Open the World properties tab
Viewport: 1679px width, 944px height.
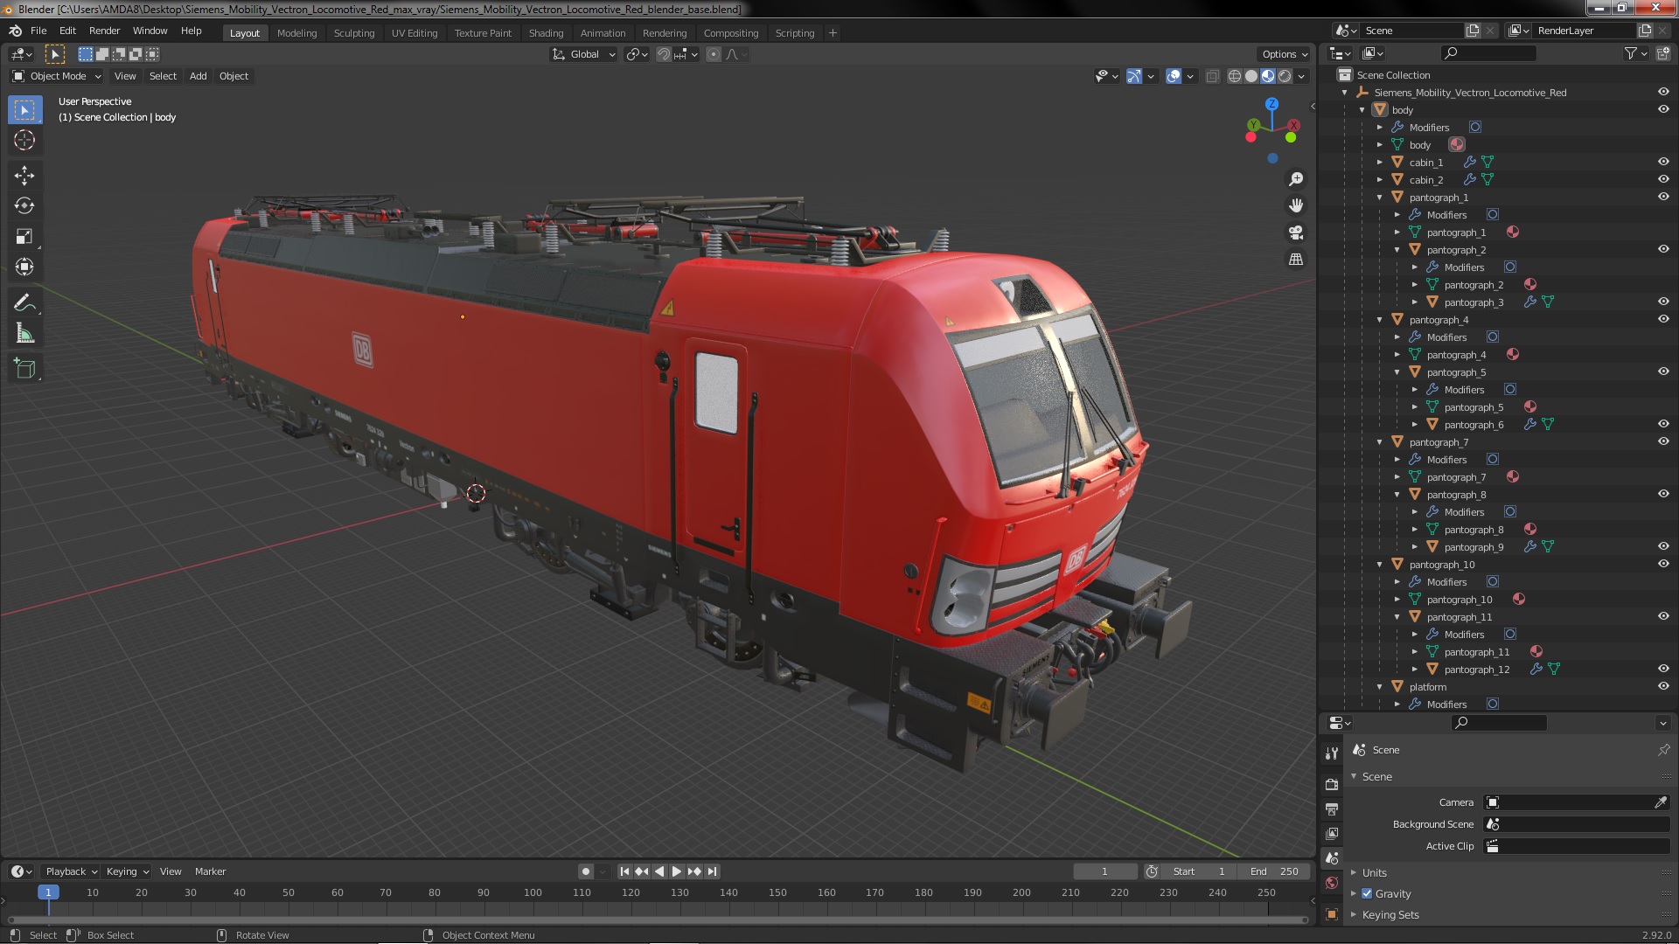coord(1332,883)
